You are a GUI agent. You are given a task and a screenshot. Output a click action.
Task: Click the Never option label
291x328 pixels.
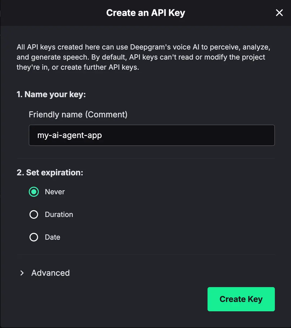click(x=55, y=192)
